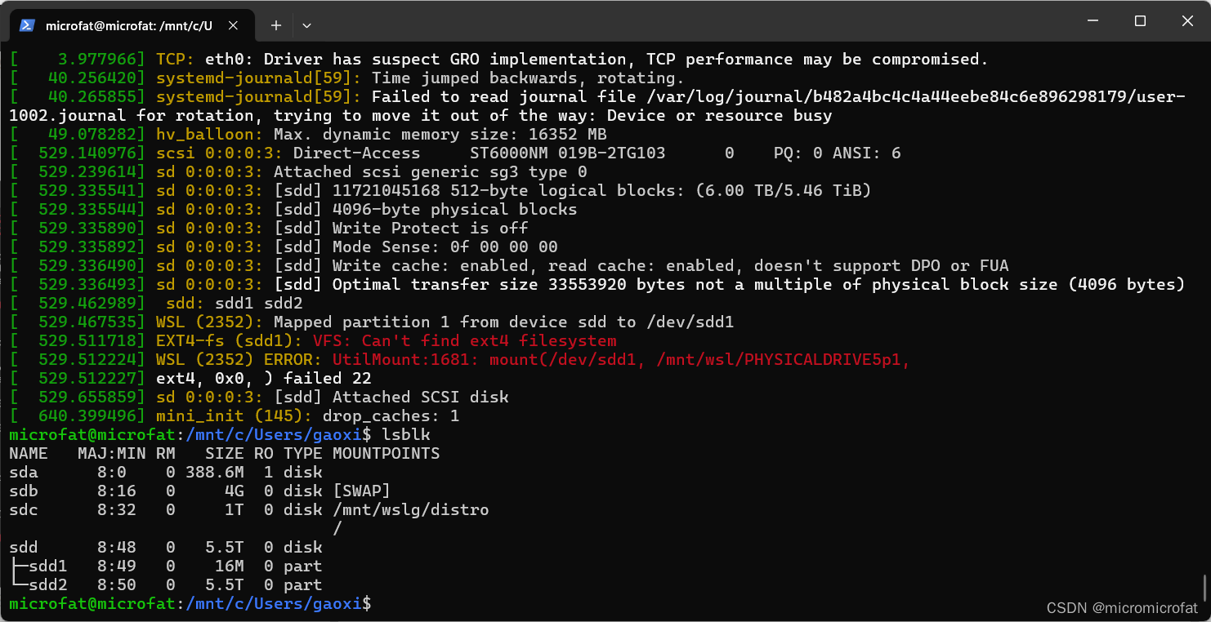Close the microfat@microfat terminal tab
Image resolution: width=1211 pixels, height=622 pixels.
pyautogui.click(x=235, y=25)
